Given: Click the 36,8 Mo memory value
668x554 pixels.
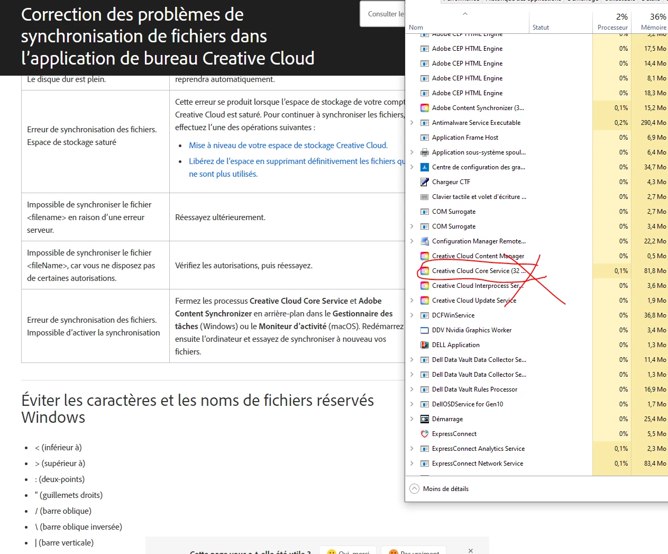Looking at the screenshot, I should click(655, 315).
